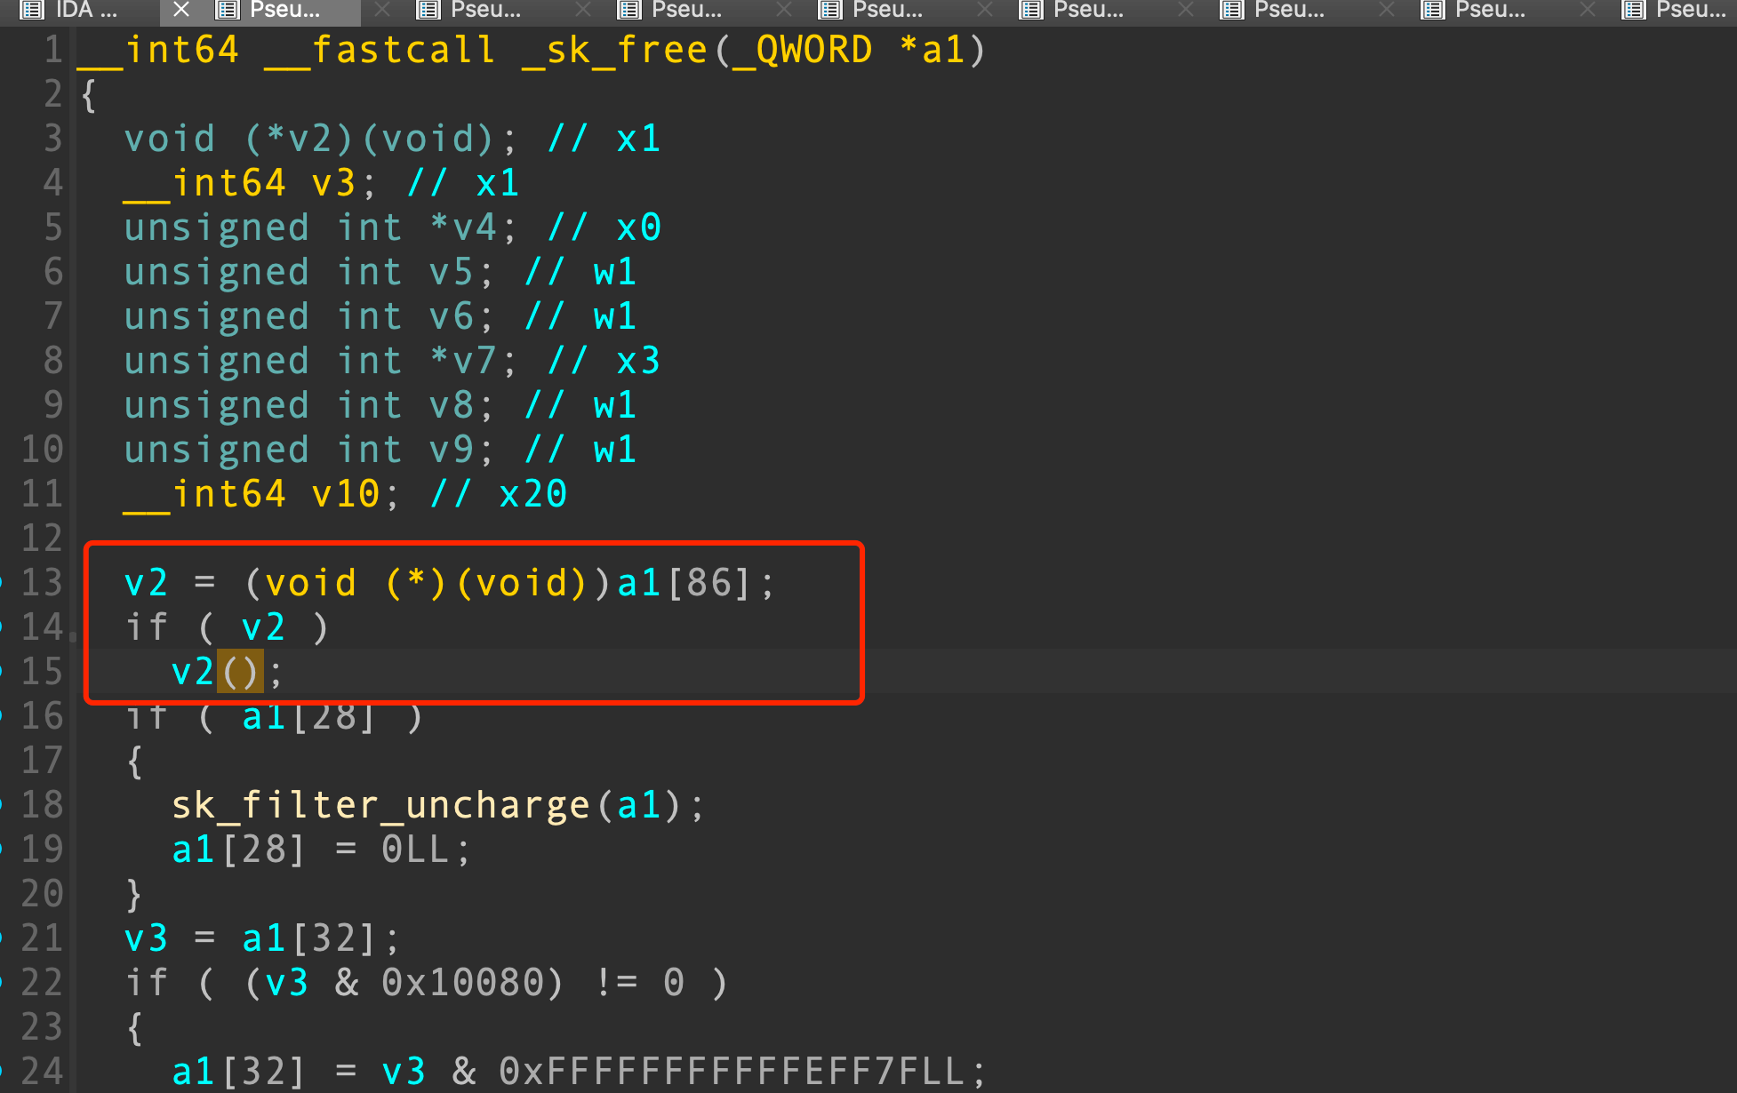This screenshot has width=1737, height=1093.
Task: Click the opening brace on line 2
Action: pyautogui.click(x=88, y=94)
